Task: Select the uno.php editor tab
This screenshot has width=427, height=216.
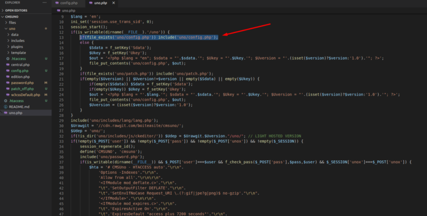Action: (x=100, y=3)
